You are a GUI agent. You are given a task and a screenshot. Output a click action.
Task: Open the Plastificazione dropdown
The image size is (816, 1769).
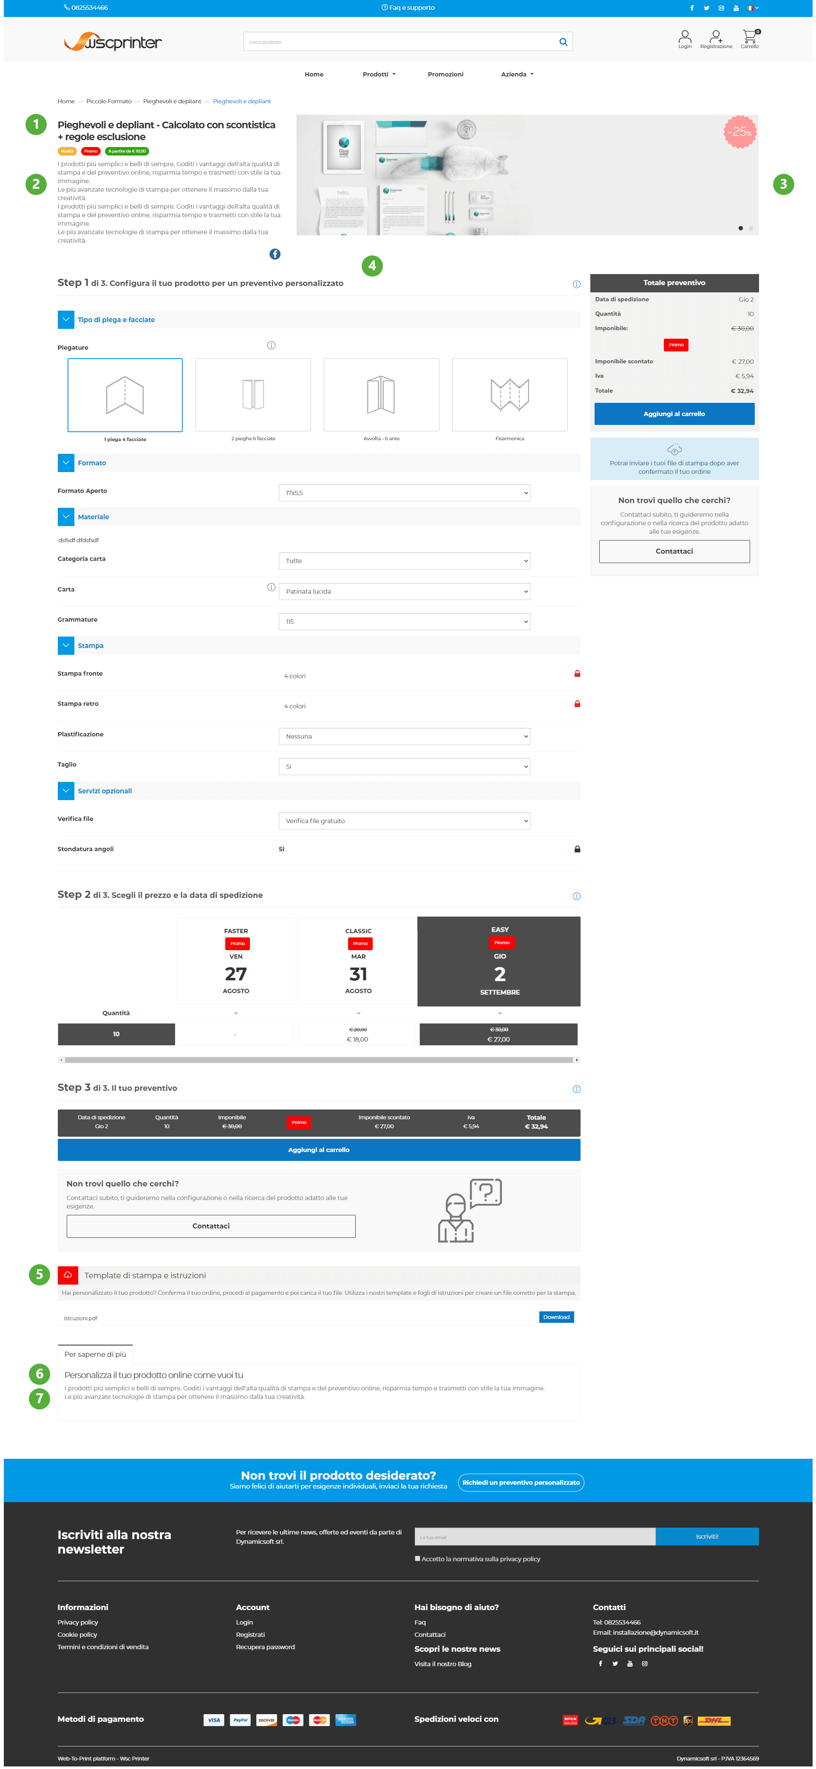click(404, 736)
